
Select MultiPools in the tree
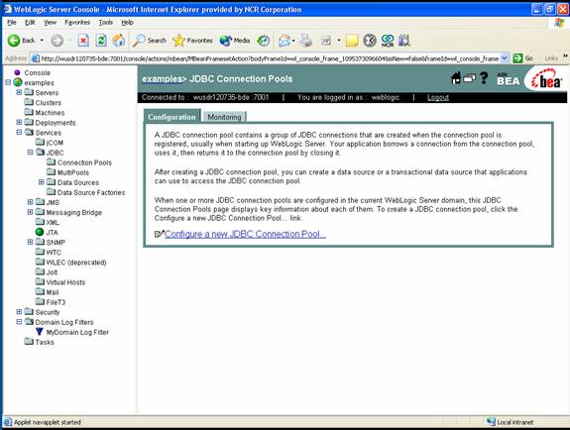73,172
